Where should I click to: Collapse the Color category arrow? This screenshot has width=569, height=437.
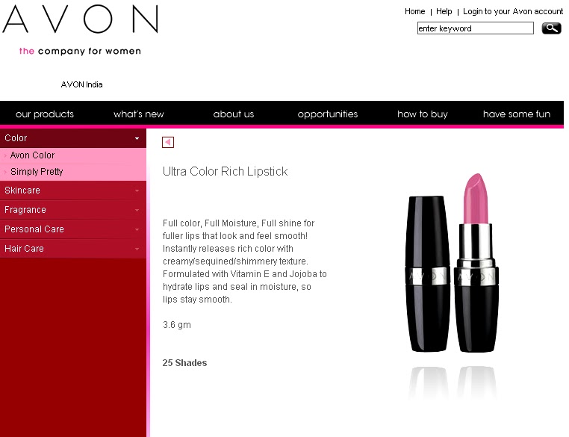137,138
